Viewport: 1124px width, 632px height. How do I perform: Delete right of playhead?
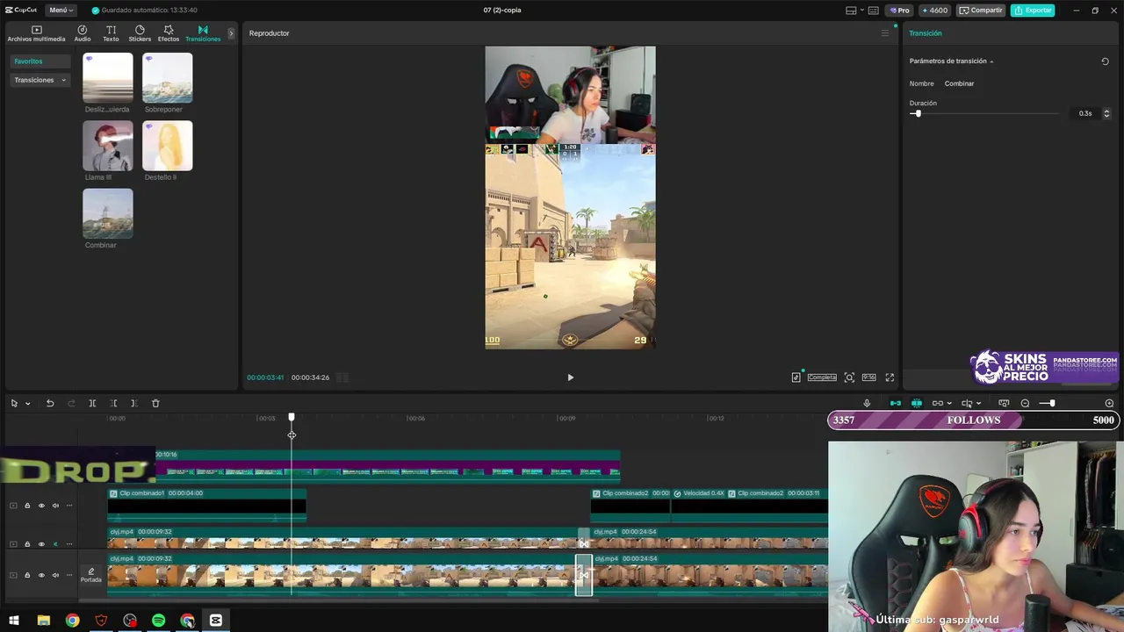[x=133, y=404]
